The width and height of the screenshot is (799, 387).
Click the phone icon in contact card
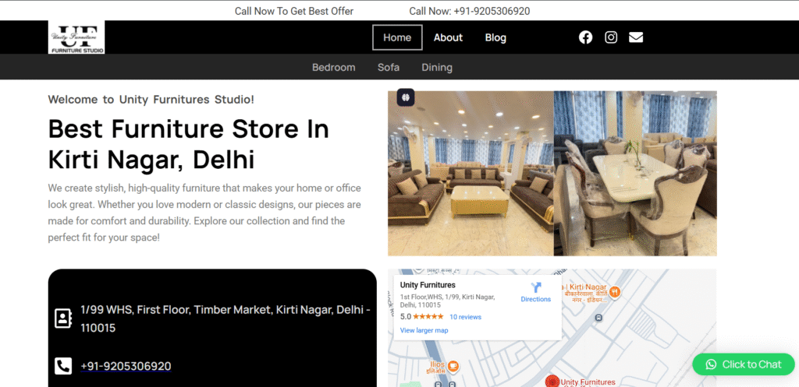pyautogui.click(x=63, y=366)
